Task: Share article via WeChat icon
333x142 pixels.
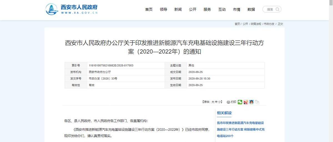Action: [240, 102]
